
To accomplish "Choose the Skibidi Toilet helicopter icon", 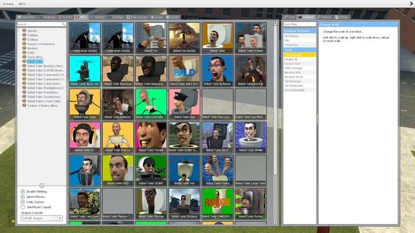I will tap(85, 71).
